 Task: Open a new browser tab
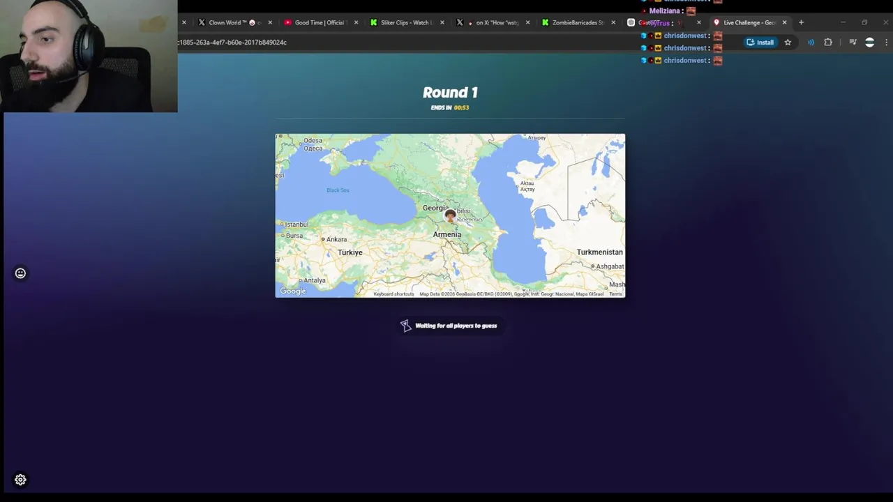pyautogui.click(x=801, y=22)
